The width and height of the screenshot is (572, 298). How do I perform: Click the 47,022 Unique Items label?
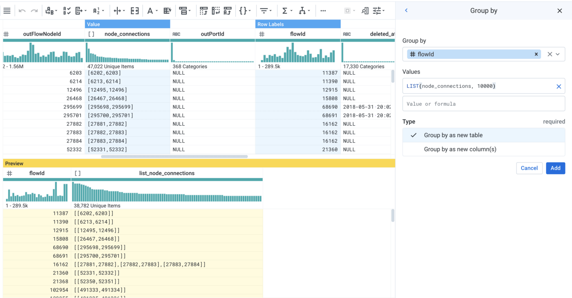pos(110,67)
